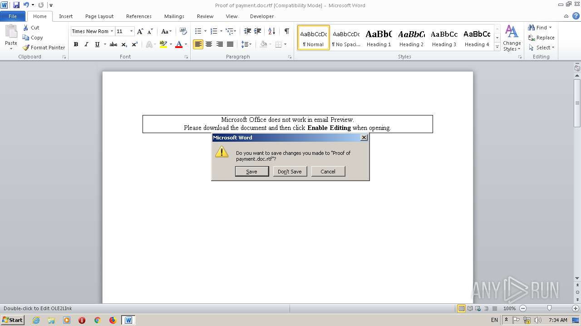Screen dimensions: 581x326
Task: Toggle Bold formatting
Action: pos(76,44)
